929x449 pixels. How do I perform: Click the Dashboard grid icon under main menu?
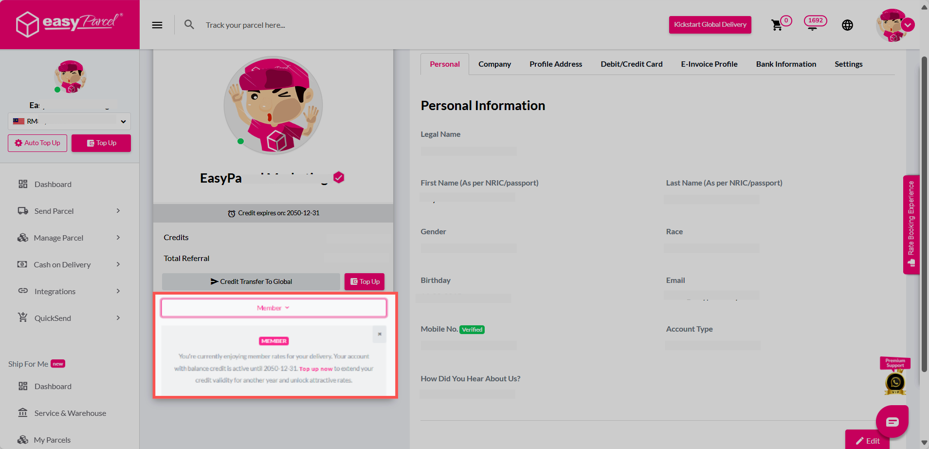click(x=23, y=184)
